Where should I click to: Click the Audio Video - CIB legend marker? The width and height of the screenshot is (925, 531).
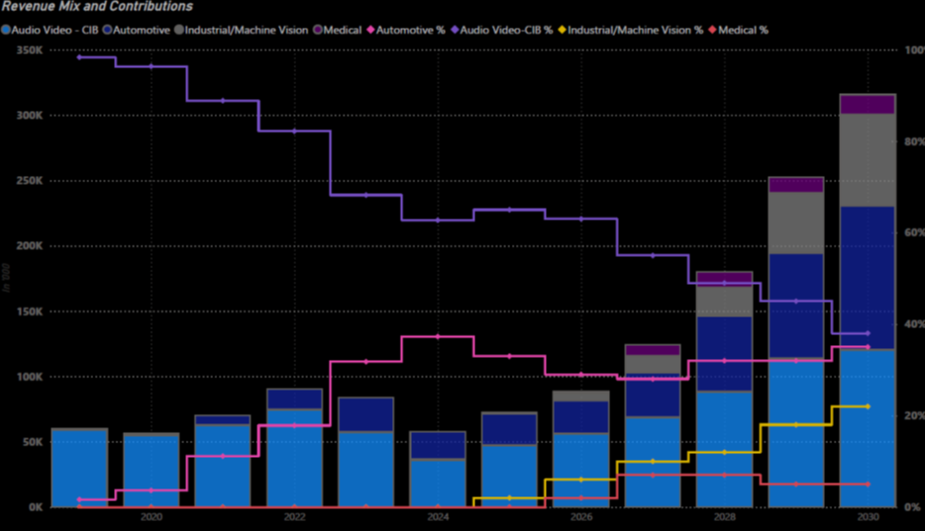point(7,30)
